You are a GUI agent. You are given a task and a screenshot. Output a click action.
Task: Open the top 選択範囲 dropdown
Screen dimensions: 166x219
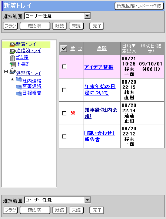tap(57, 16)
